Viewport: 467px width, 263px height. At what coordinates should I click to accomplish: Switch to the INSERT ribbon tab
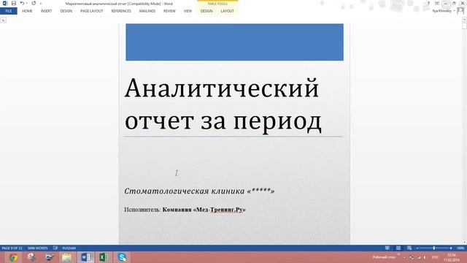click(46, 11)
